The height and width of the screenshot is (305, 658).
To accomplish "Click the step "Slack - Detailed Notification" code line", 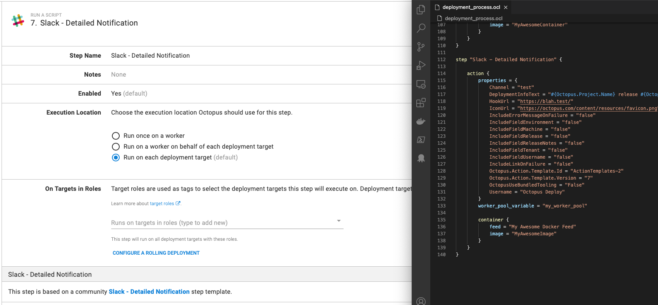I will click(x=509, y=60).
